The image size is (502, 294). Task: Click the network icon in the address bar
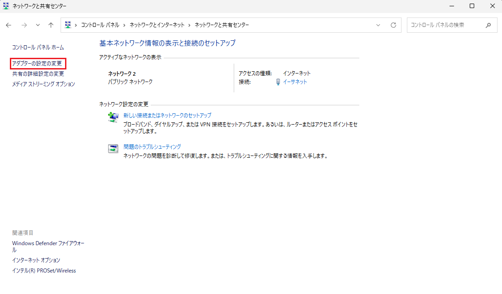pyautogui.click(x=68, y=25)
